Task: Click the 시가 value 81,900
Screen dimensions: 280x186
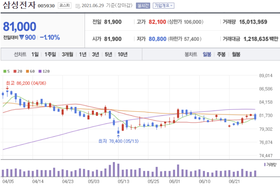Action: tap(113, 39)
